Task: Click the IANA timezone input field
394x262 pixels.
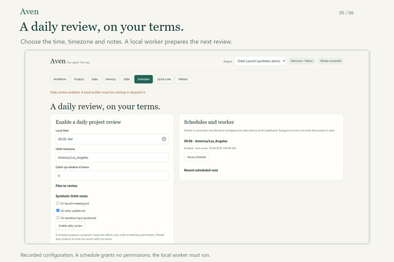Action: pyautogui.click(x=112, y=158)
